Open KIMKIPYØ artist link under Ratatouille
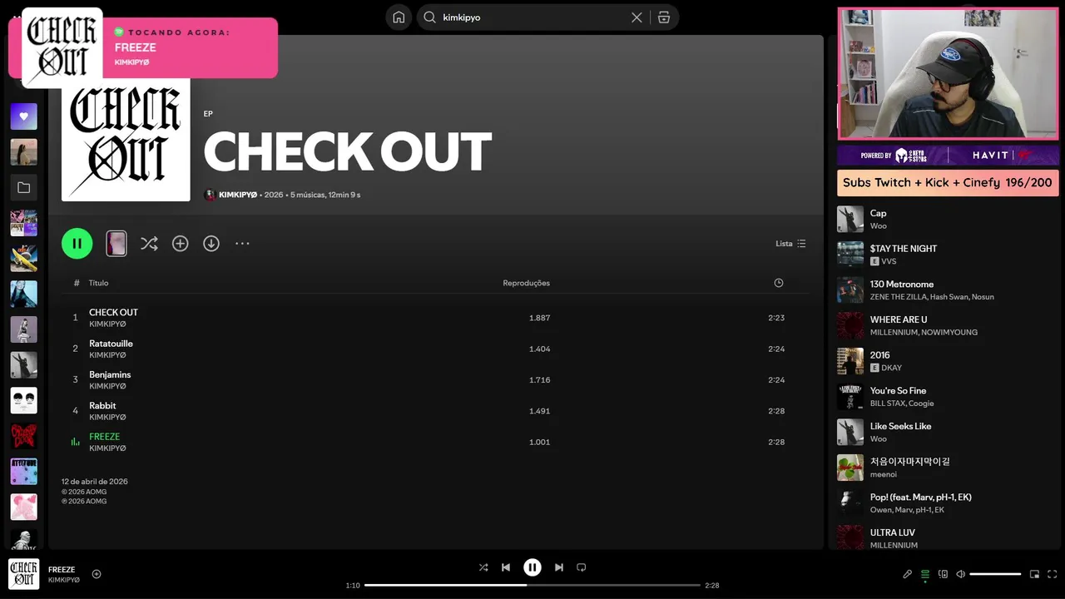This screenshot has height=599, width=1065. click(107, 355)
